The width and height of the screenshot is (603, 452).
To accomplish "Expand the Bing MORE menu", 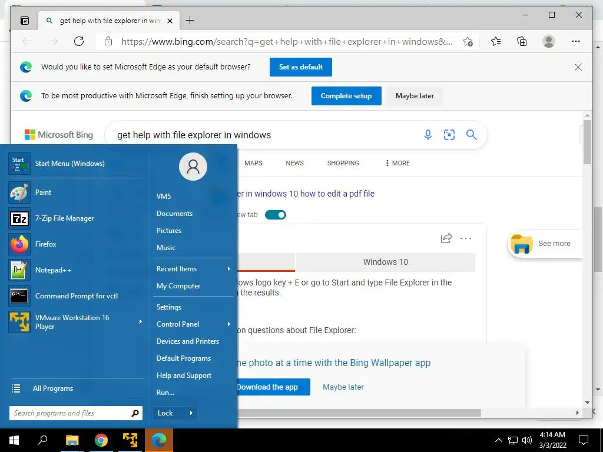I will click(397, 163).
